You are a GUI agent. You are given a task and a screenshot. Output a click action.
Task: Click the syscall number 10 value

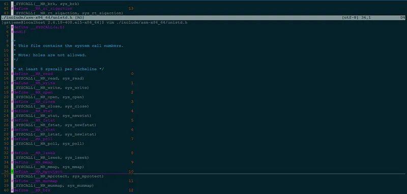point(131,172)
